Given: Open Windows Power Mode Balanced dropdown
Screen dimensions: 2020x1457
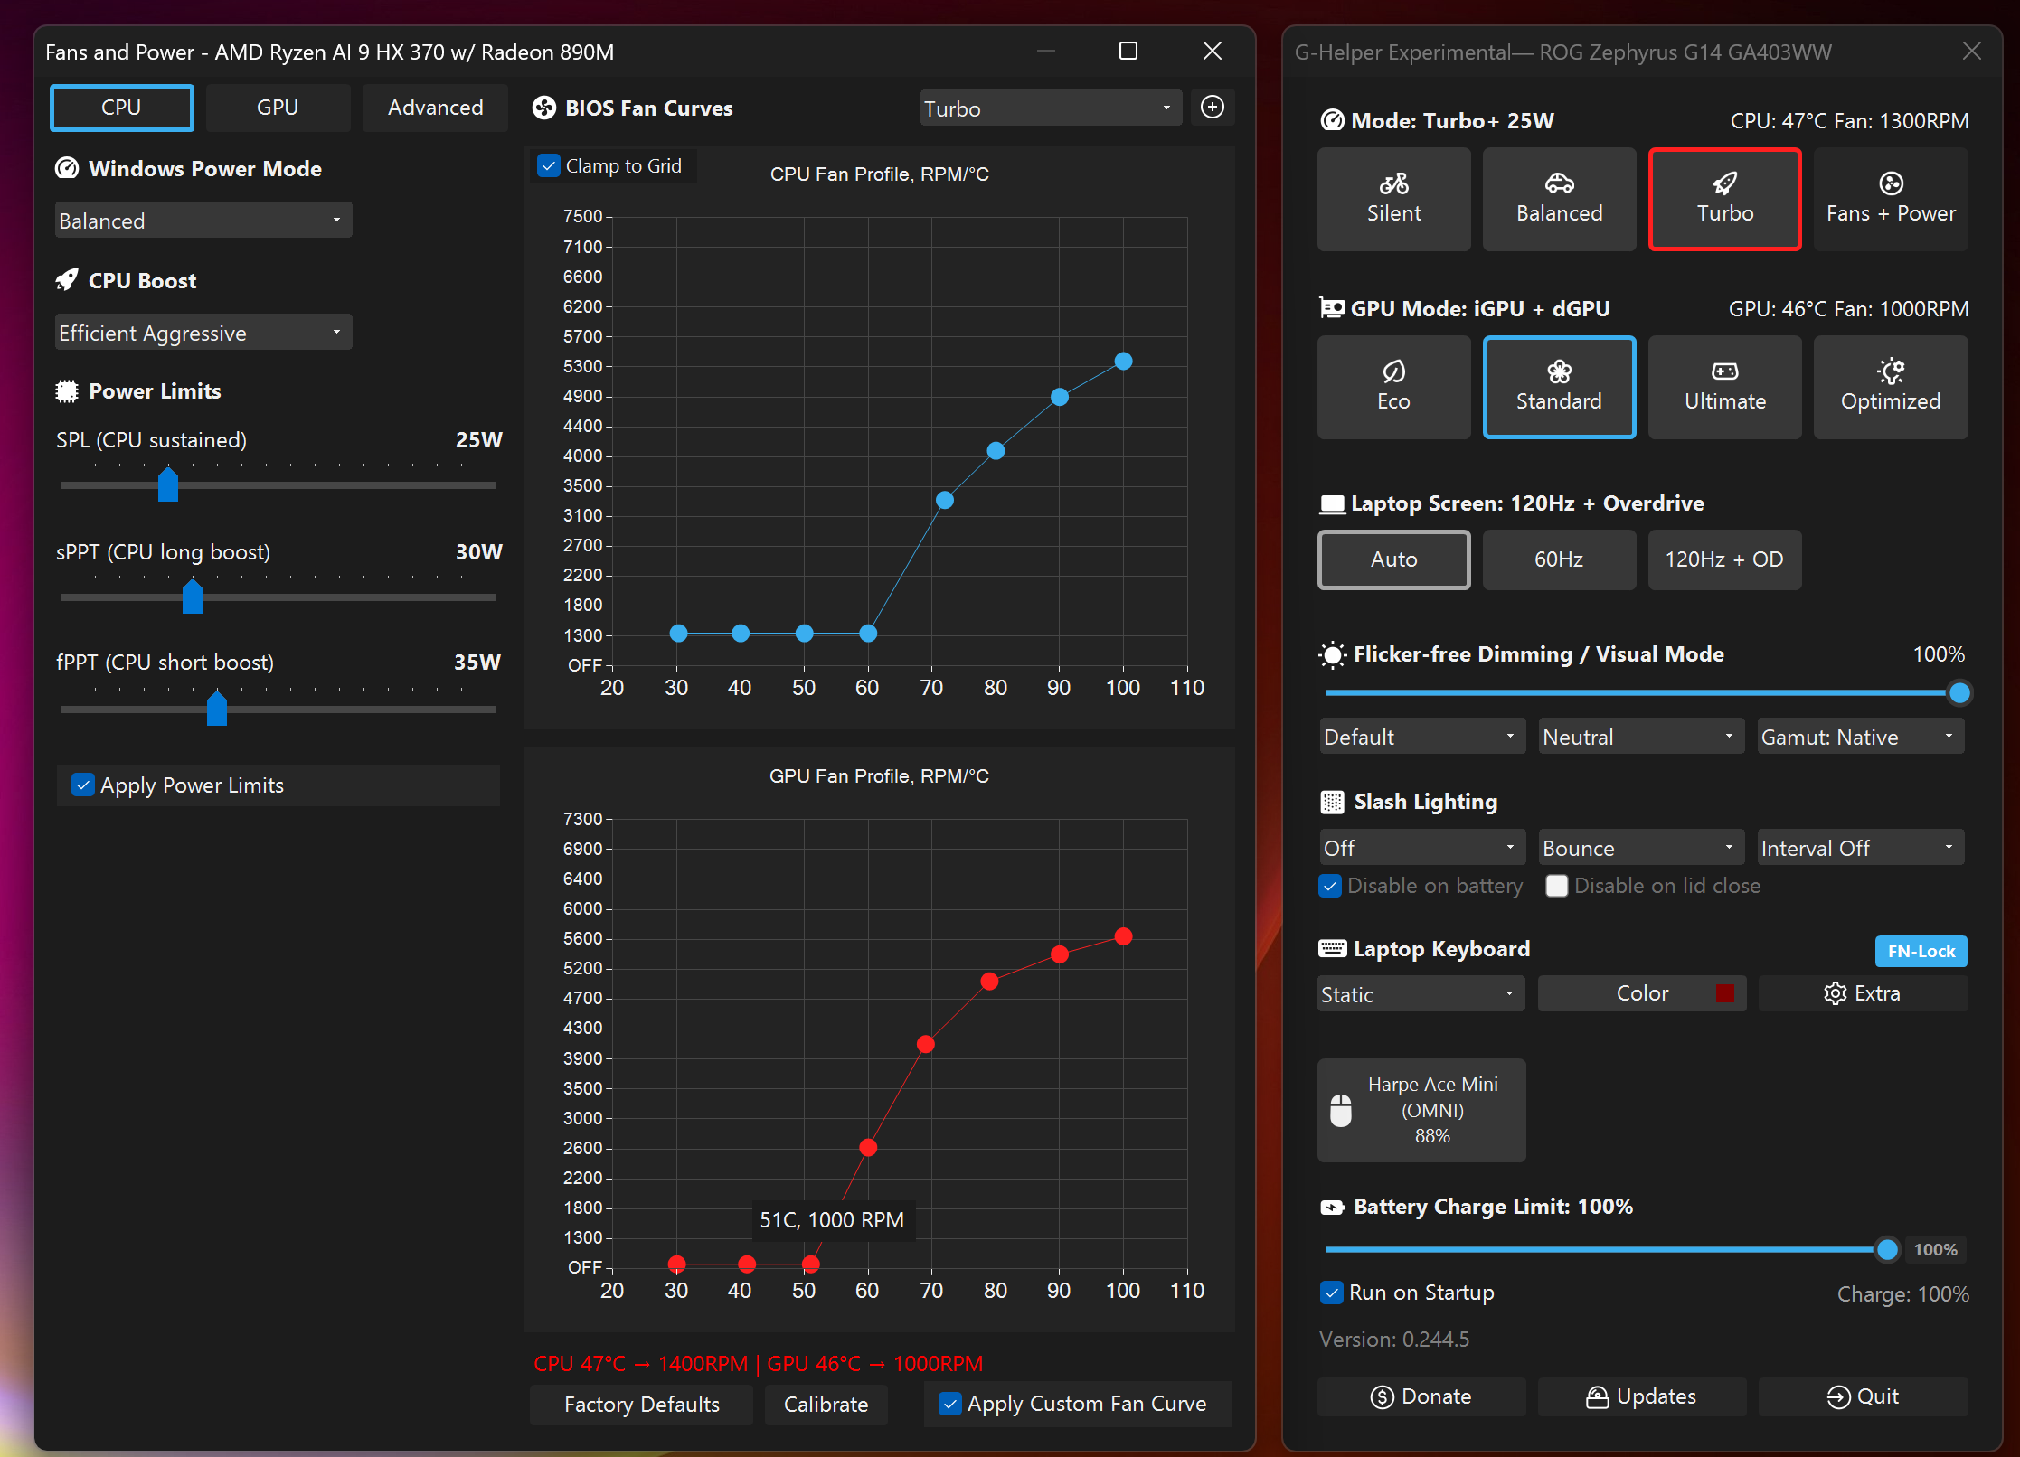Looking at the screenshot, I should point(203,221).
